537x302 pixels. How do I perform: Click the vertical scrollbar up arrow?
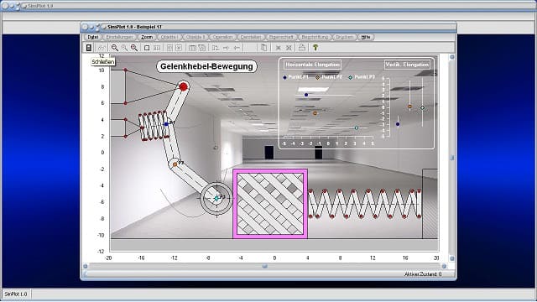(x=452, y=57)
